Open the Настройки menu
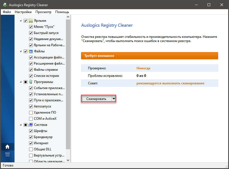 [x=23, y=12]
